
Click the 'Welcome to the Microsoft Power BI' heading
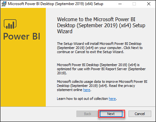[101, 25]
